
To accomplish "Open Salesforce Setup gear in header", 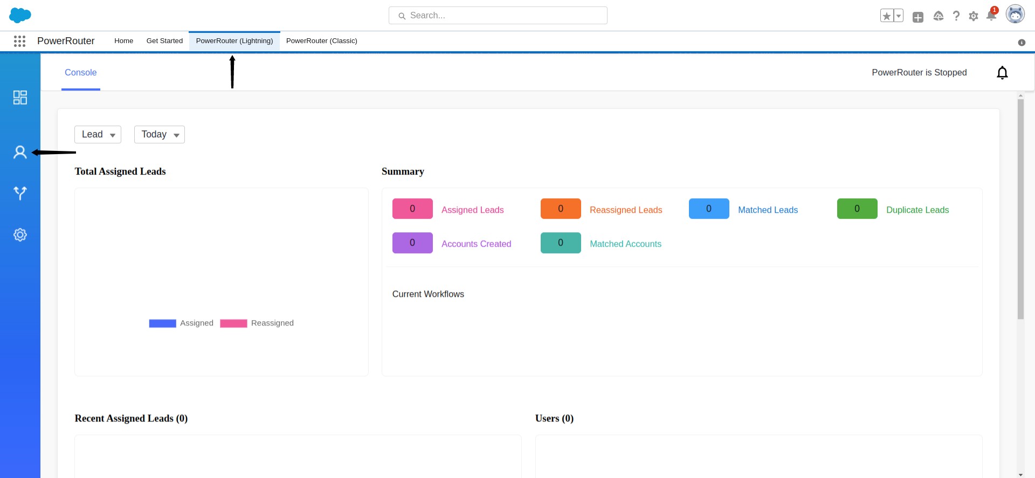I will click(x=974, y=16).
